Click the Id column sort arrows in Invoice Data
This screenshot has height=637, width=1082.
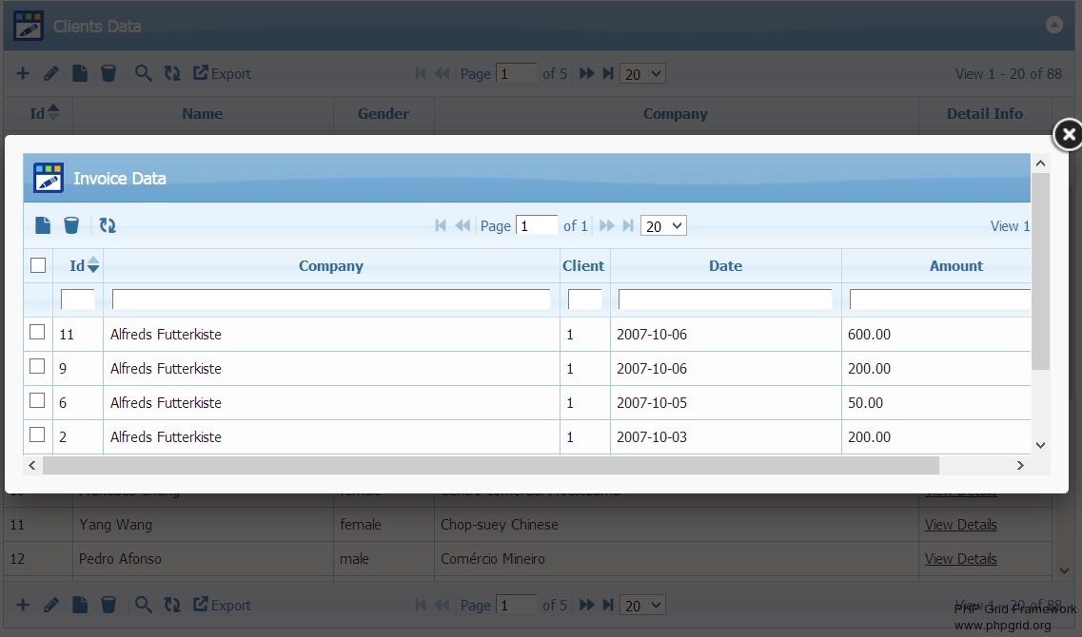pos(93,265)
